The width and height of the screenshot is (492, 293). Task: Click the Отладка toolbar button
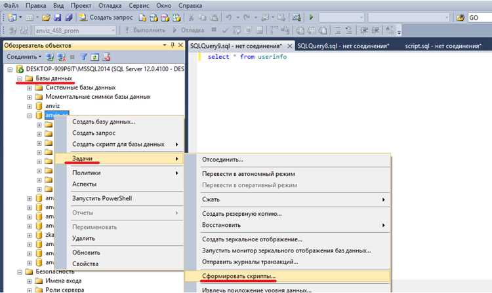click(x=188, y=30)
